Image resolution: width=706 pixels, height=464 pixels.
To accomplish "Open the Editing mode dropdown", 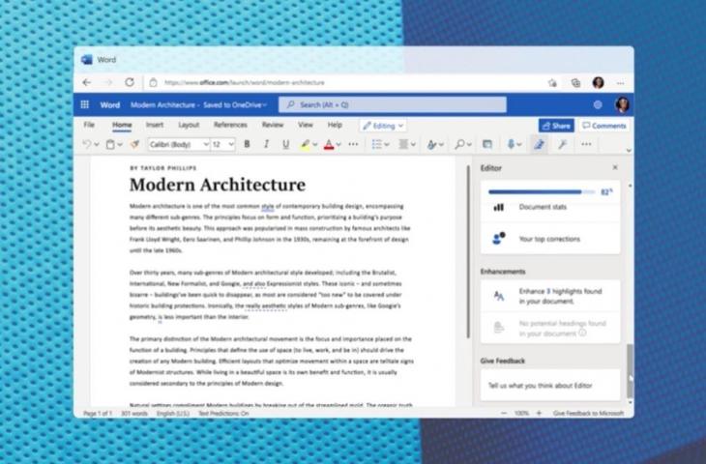I will pyautogui.click(x=383, y=126).
